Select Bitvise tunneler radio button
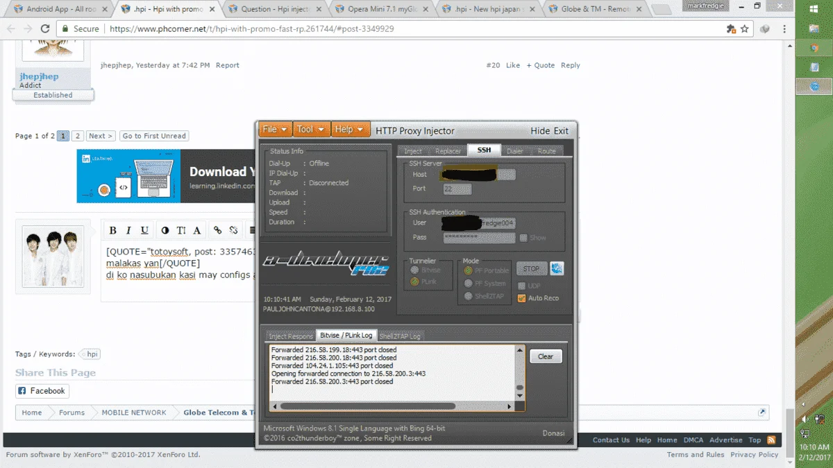 pyautogui.click(x=414, y=270)
